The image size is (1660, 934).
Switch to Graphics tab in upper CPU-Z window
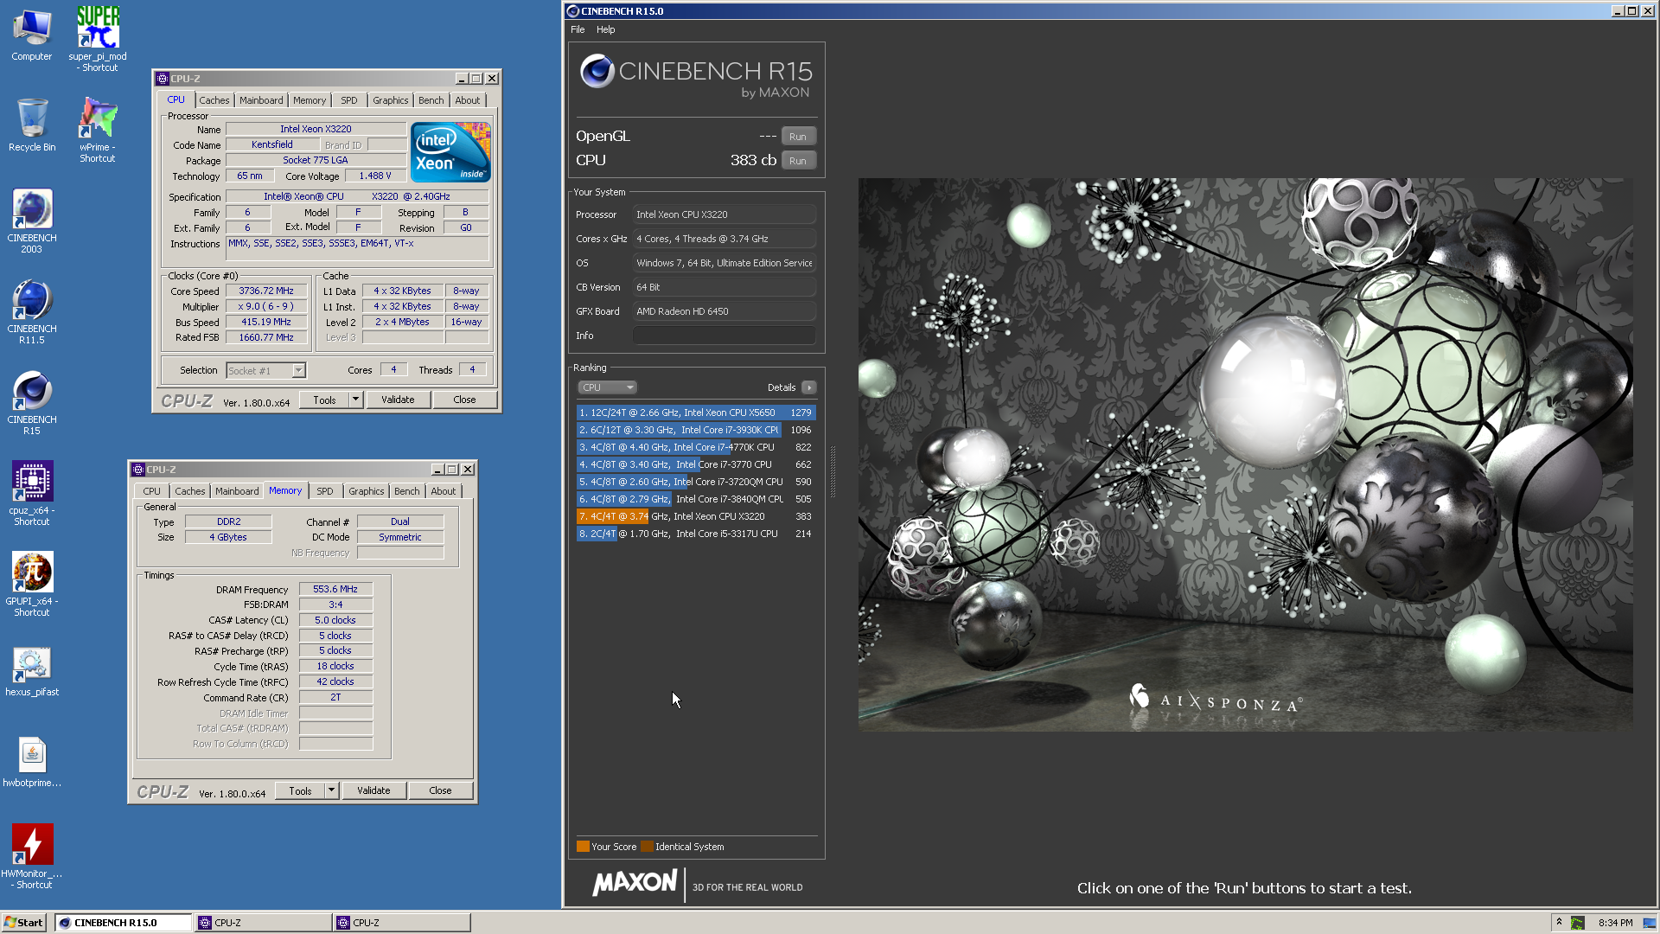tap(390, 100)
